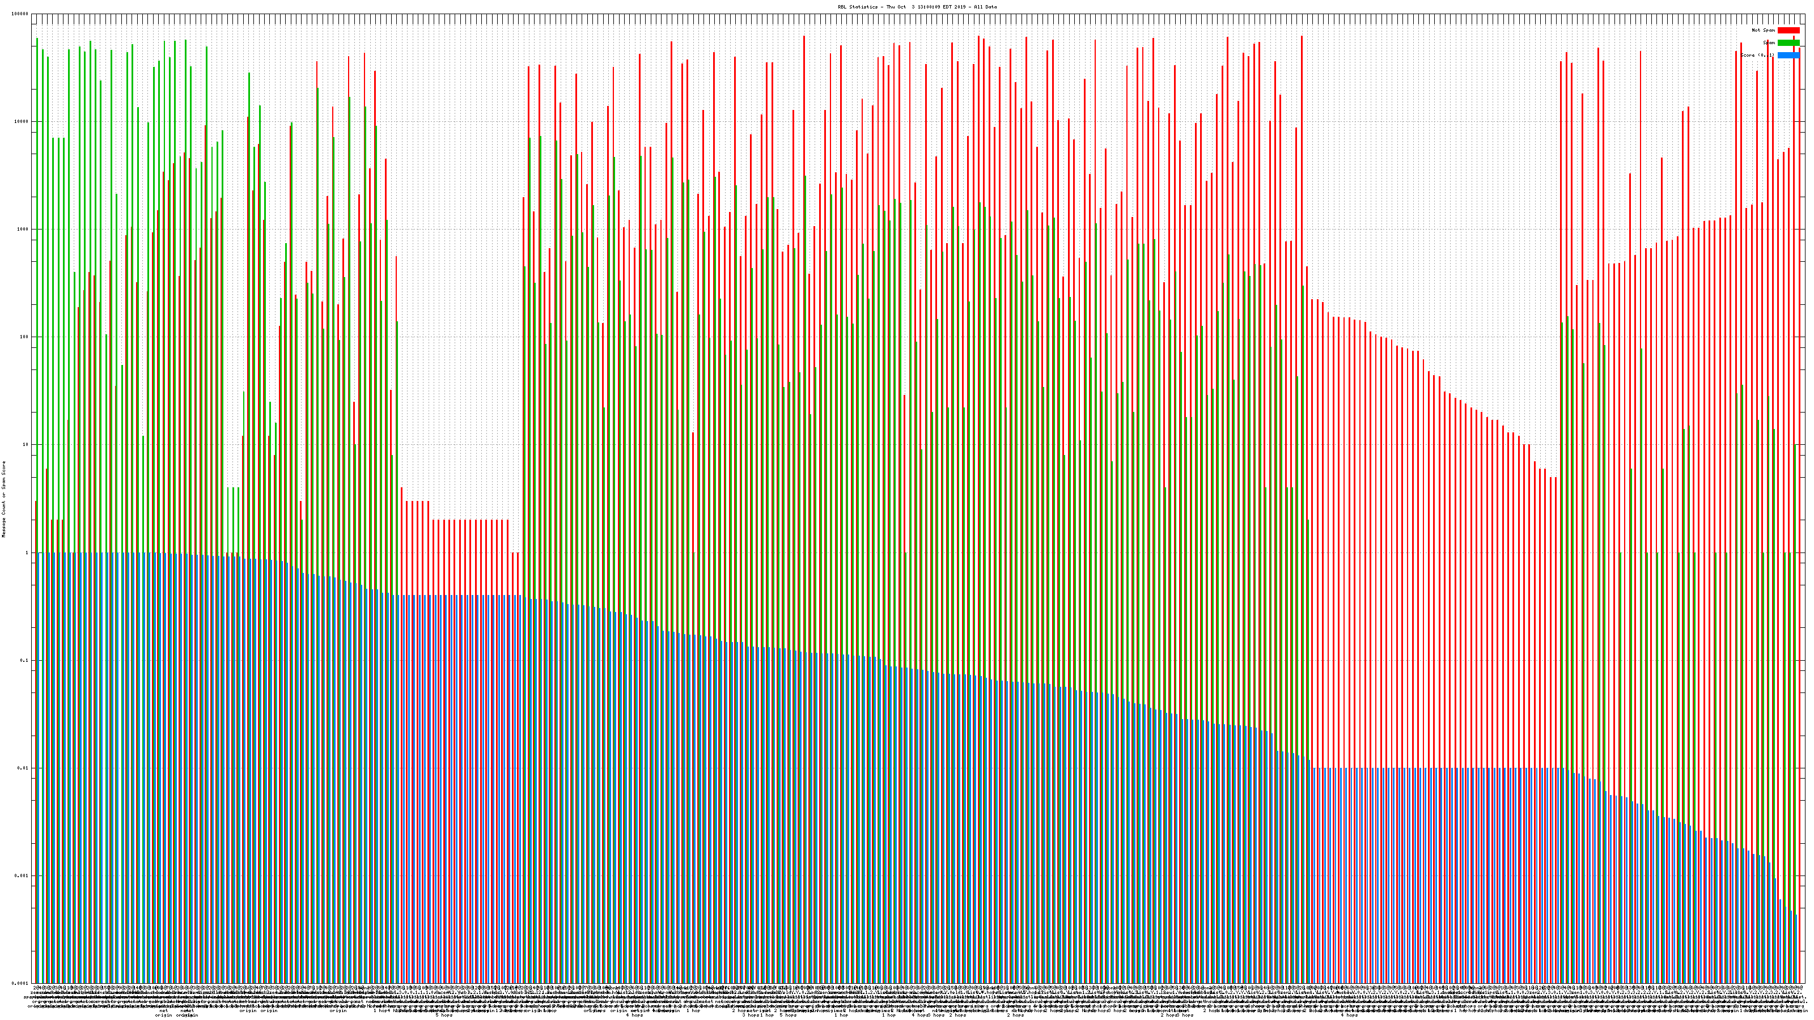
Task: Click the 0.1 y-axis label
Action: 24,660
